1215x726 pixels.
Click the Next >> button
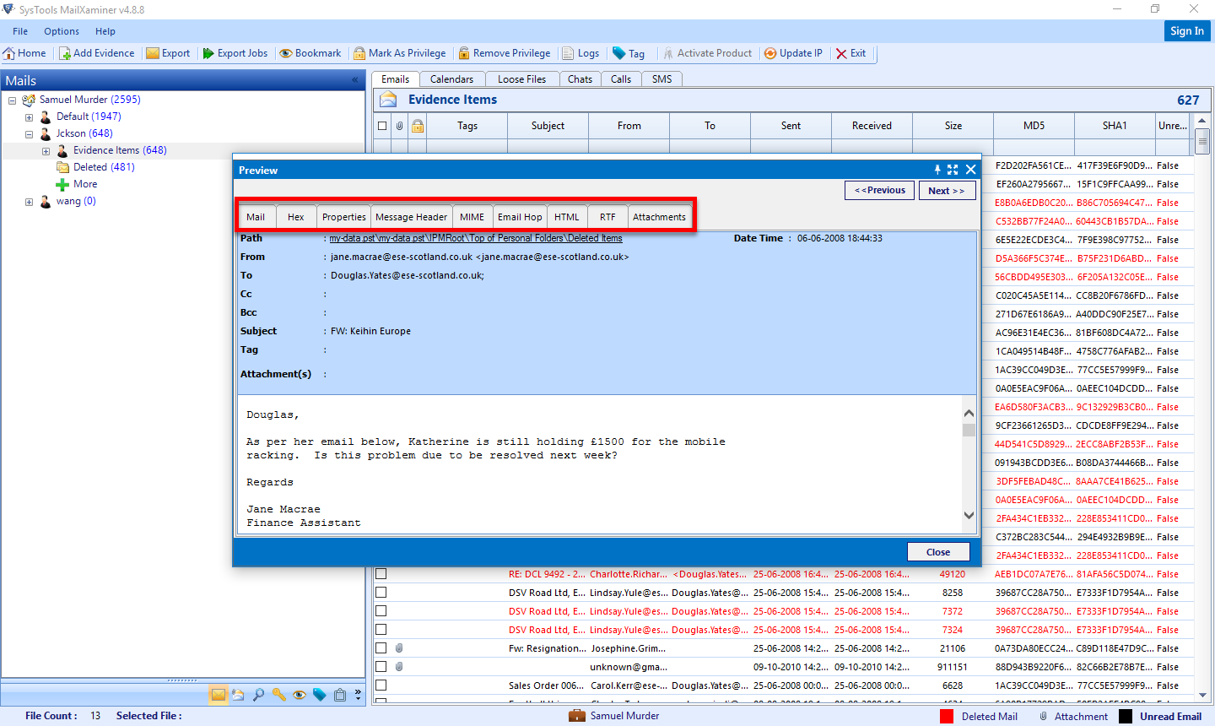coord(947,190)
